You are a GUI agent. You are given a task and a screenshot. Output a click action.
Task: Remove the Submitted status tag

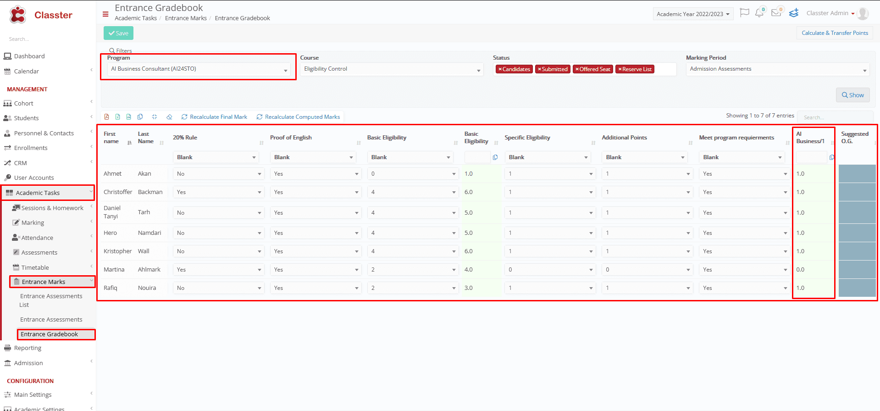[x=539, y=69]
